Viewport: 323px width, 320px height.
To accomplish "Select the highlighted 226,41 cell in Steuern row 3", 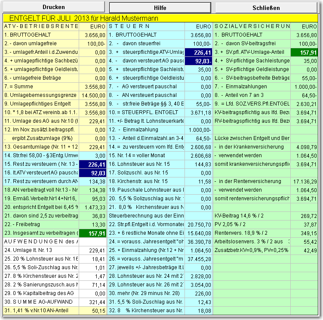I will [198, 53].
